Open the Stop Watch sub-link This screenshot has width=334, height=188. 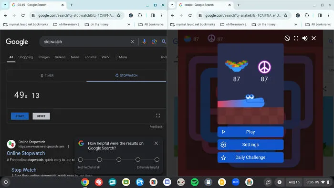tap(24, 170)
